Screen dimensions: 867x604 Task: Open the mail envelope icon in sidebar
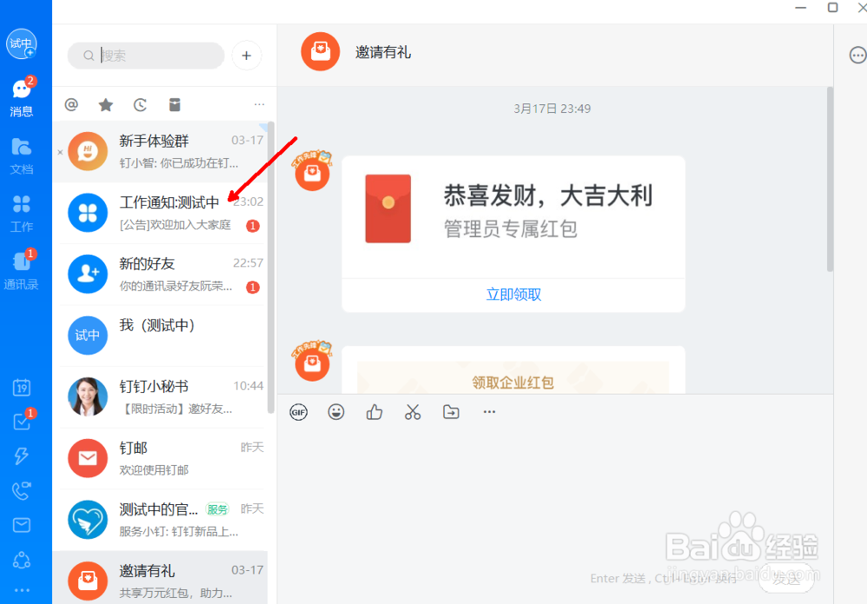tap(22, 525)
